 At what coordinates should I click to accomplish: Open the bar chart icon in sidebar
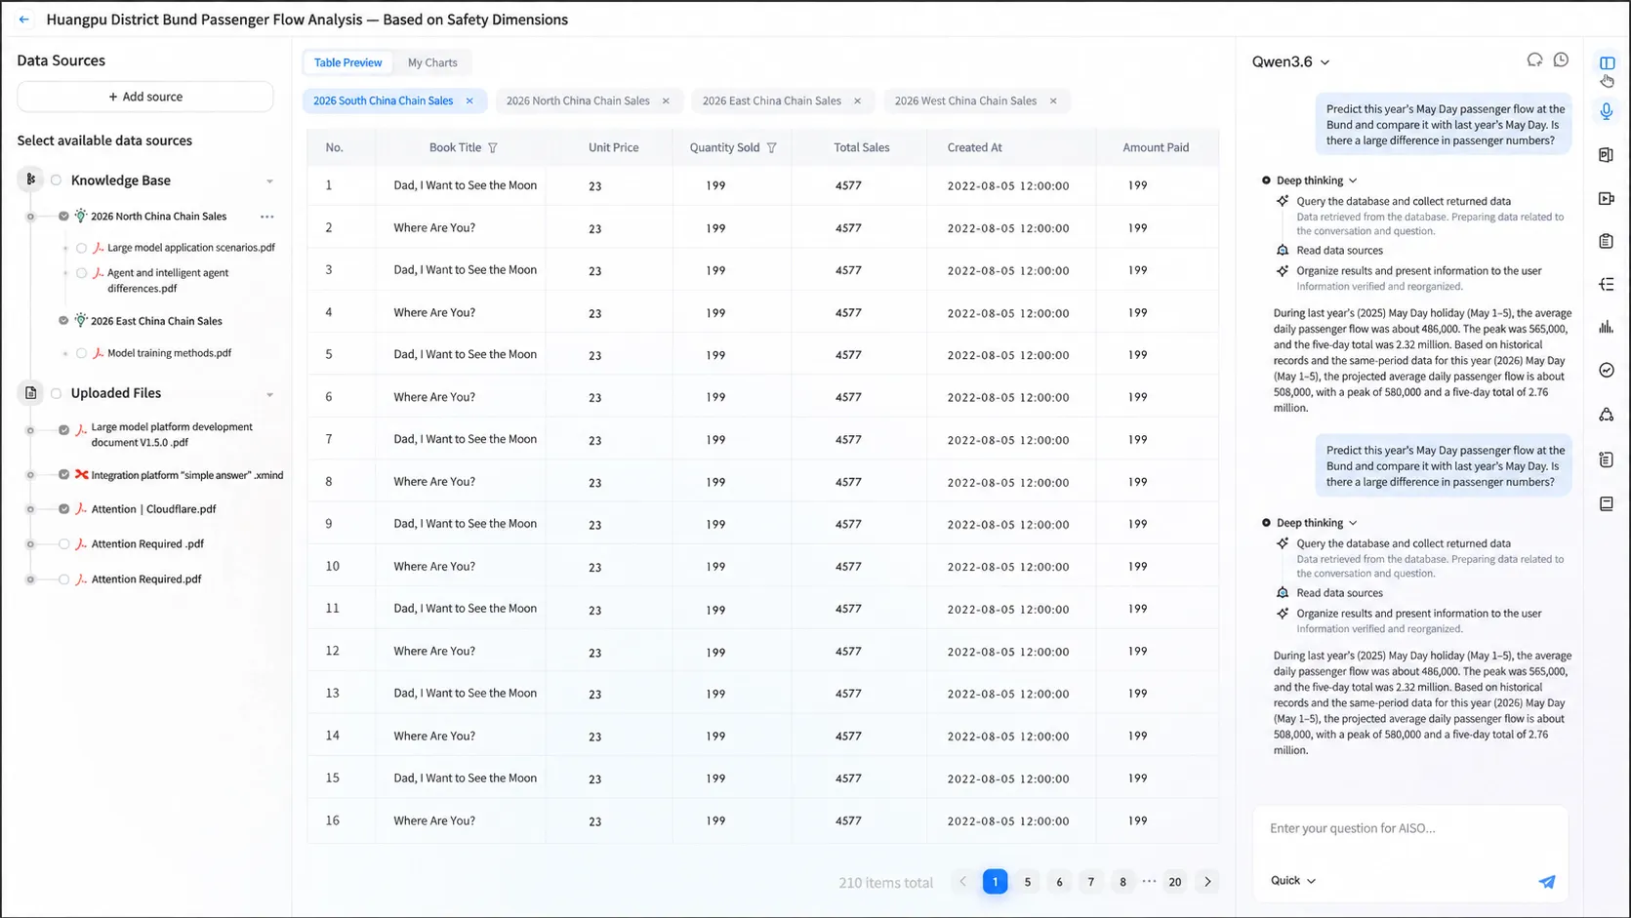pos(1606,327)
